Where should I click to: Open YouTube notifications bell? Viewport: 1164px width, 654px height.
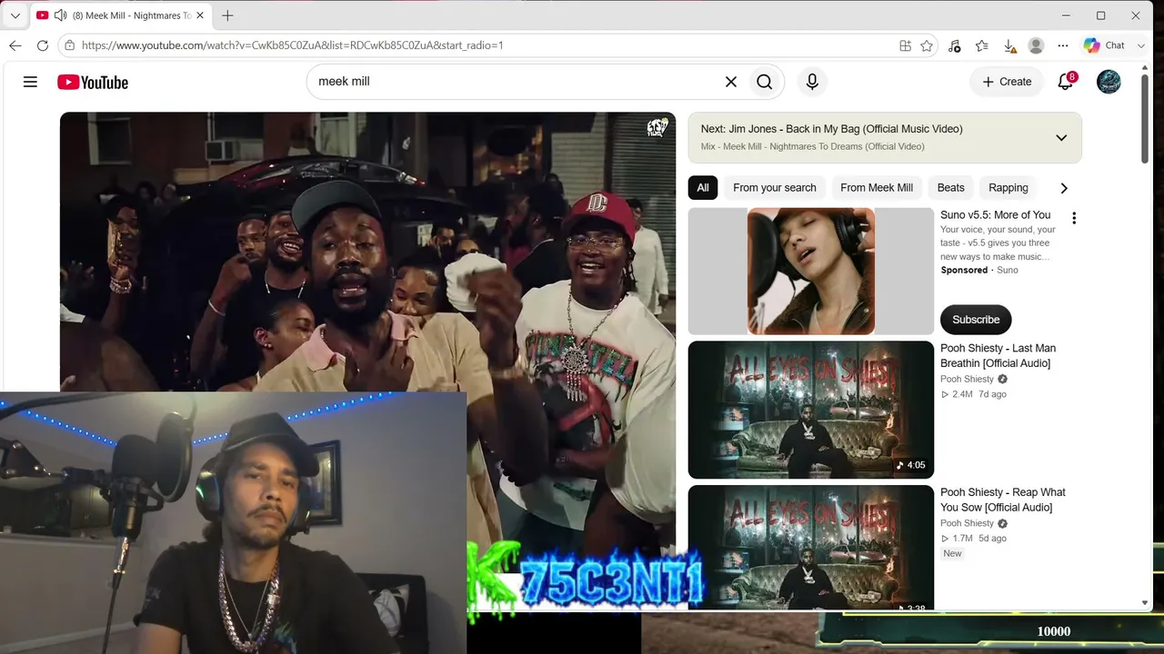(1066, 82)
